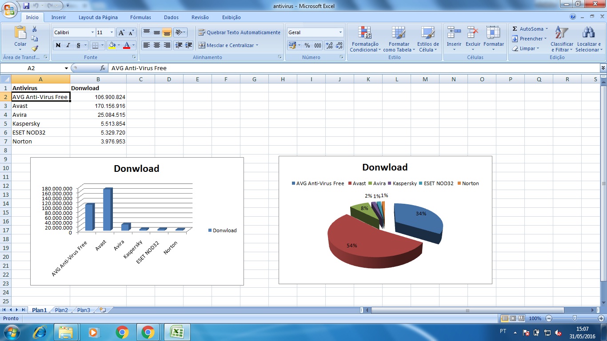Apply yellow fill color bucket
The height and width of the screenshot is (341, 607).
tap(112, 45)
